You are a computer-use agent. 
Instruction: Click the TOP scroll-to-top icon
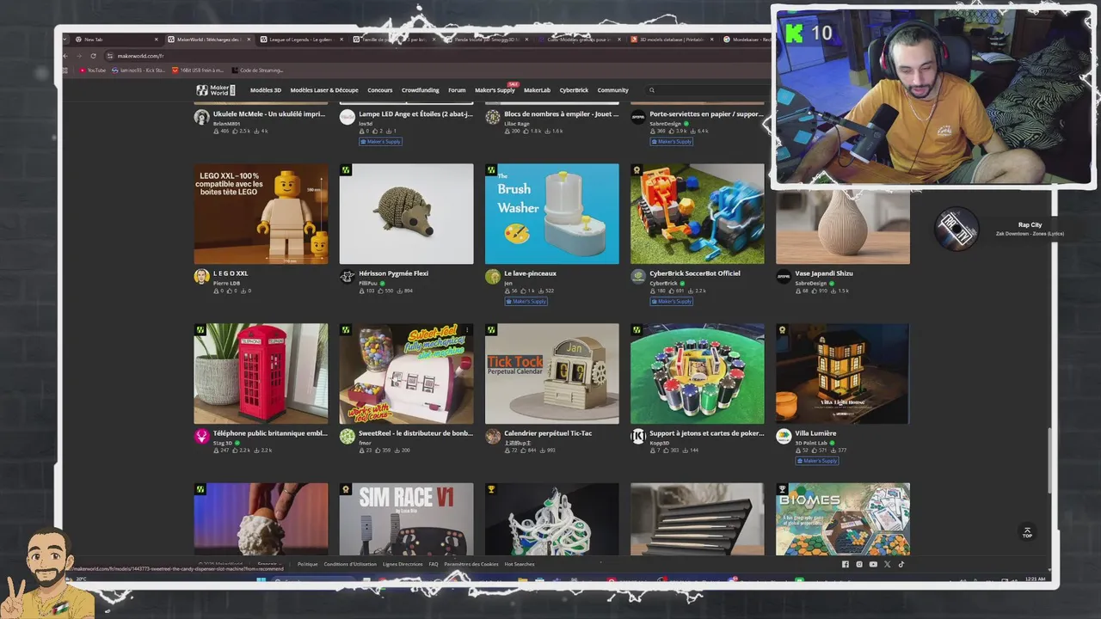point(1026,533)
